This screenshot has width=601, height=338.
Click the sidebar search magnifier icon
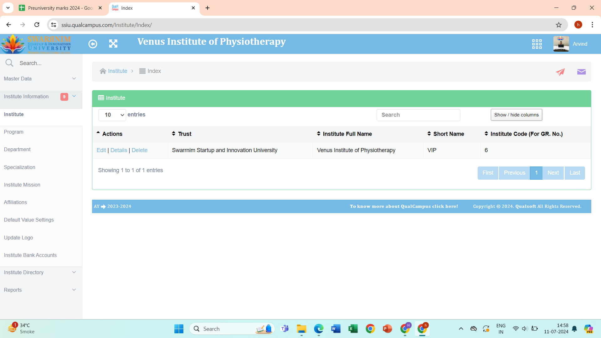tap(9, 63)
